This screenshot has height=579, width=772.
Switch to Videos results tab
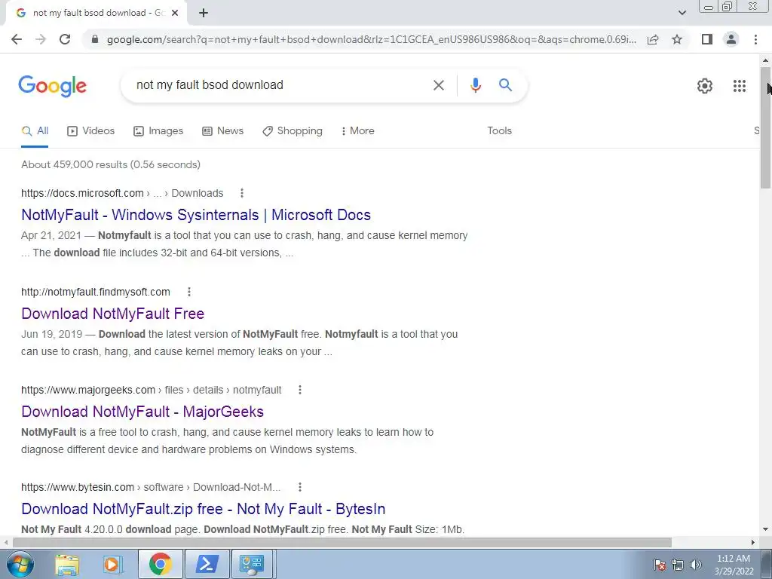(x=91, y=130)
